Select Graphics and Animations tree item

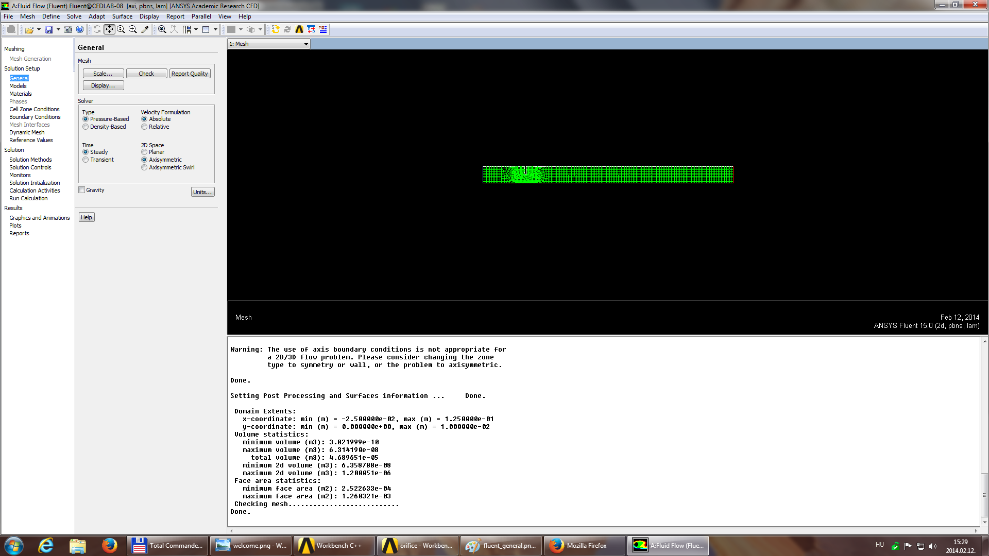(40, 218)
